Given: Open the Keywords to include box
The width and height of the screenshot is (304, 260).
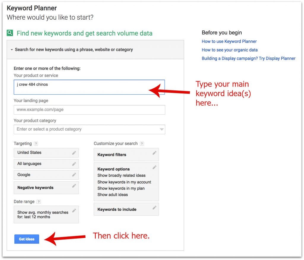Looking at the screenshot, I should coord(126,209).
